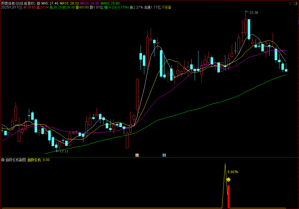299x209 pixels.
Task: Click the 幅-0.20(-0.75%) change value
Action: point(116,7)
